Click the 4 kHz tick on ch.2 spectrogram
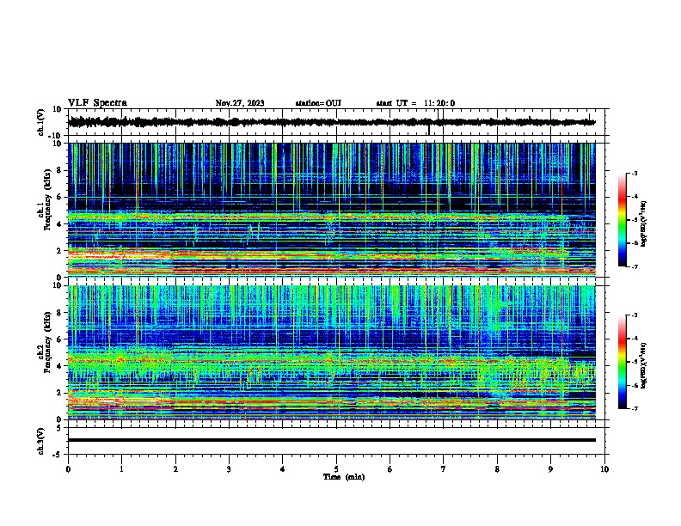This screenshot has height=526, width=681. click(59, 366)
